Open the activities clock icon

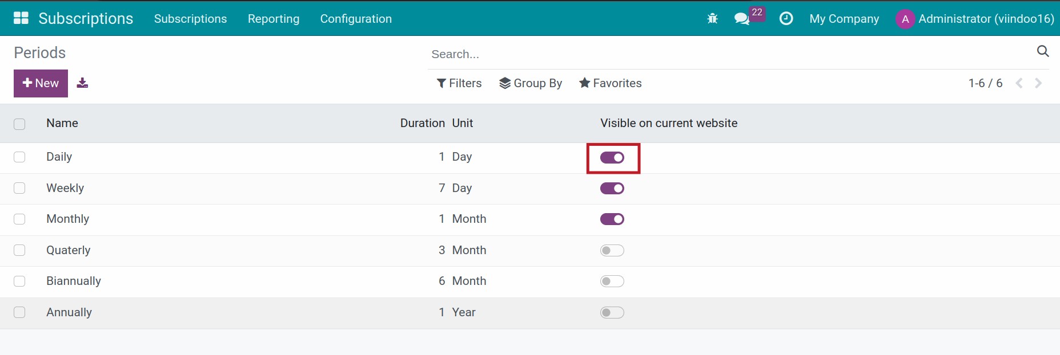click(786, 18)
